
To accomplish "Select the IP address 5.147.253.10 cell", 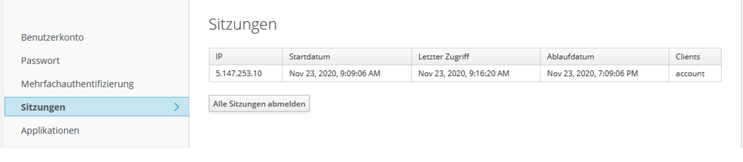I will pyautogui.click(x=239, y=74).
